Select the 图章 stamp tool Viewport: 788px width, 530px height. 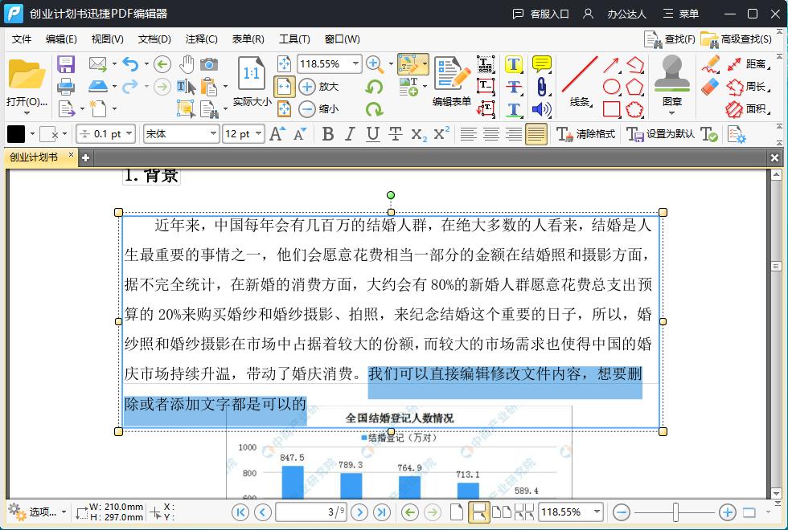[673, 76]
